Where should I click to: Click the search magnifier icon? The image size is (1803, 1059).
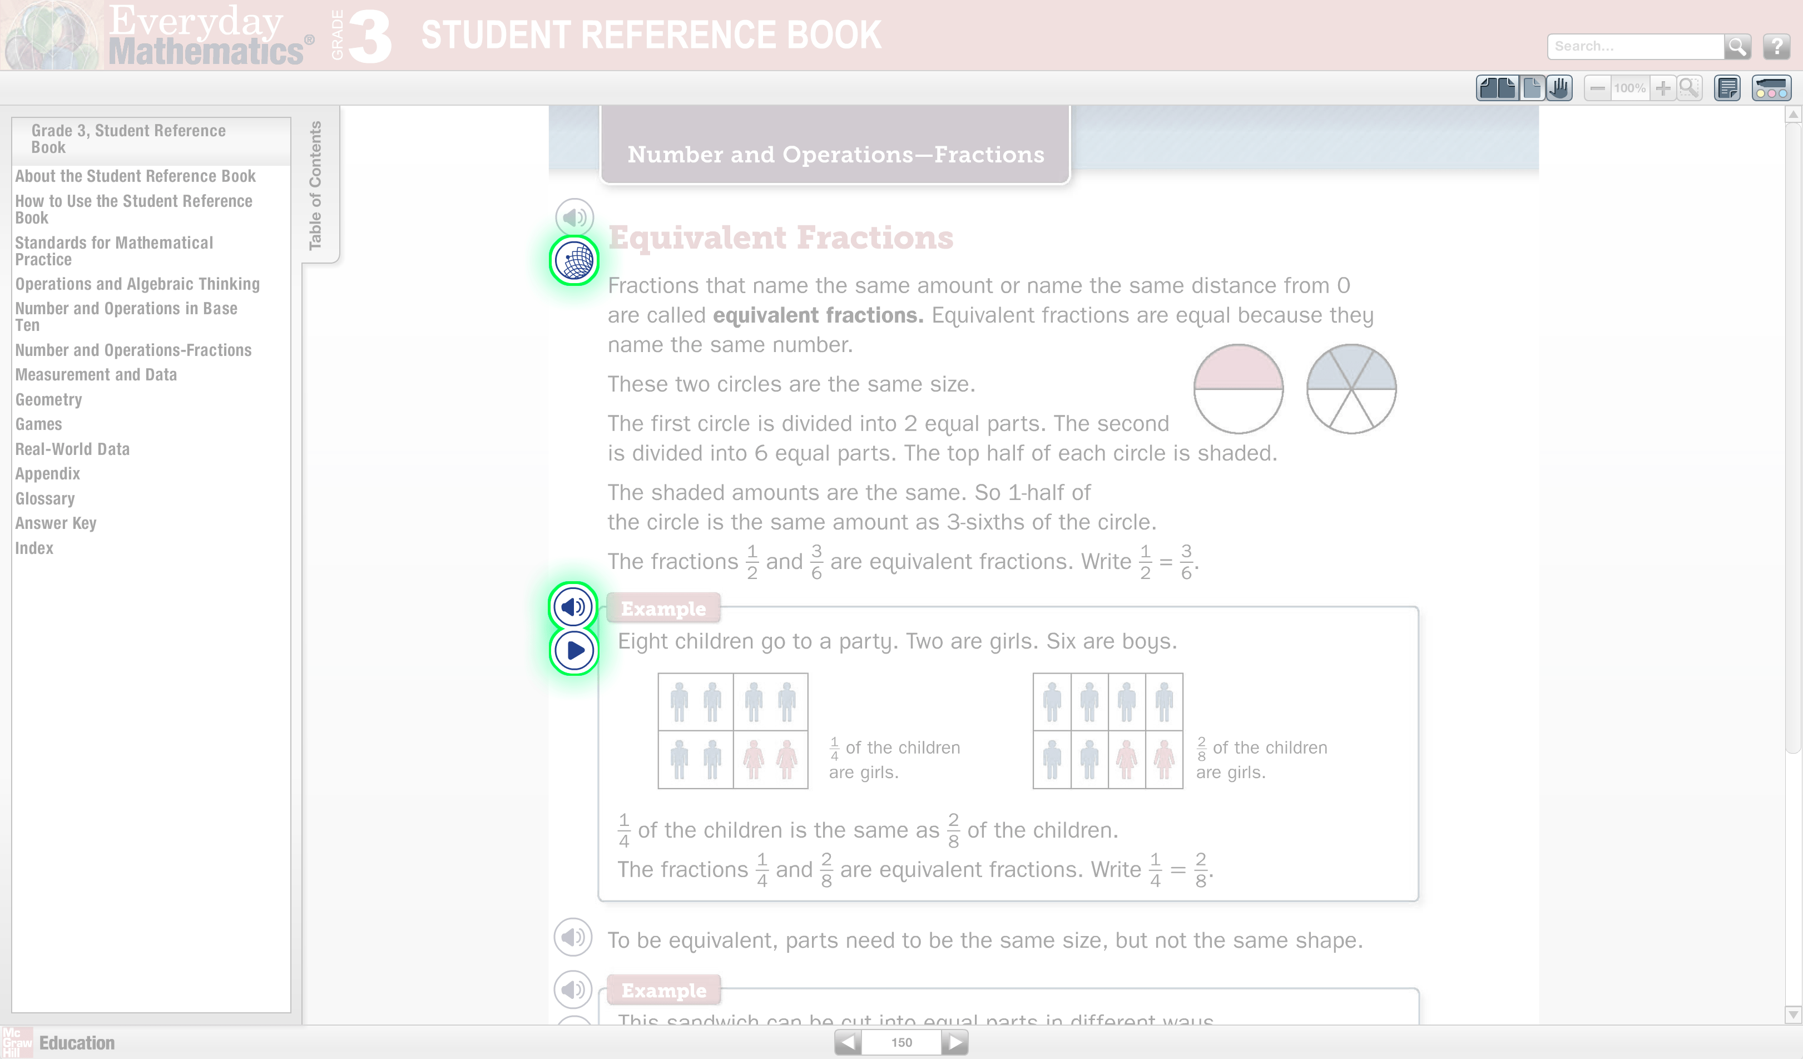[x=1738, y=47]
